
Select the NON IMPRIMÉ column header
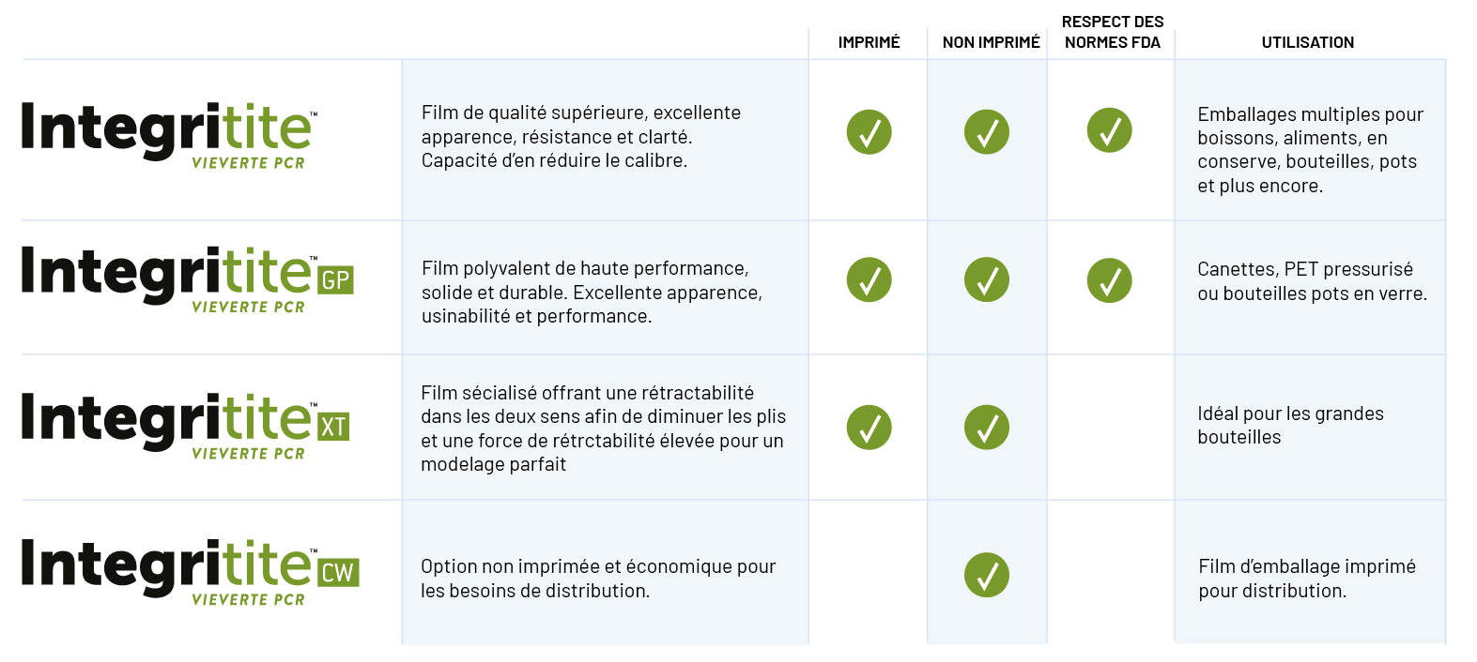(x=991, y=42)
